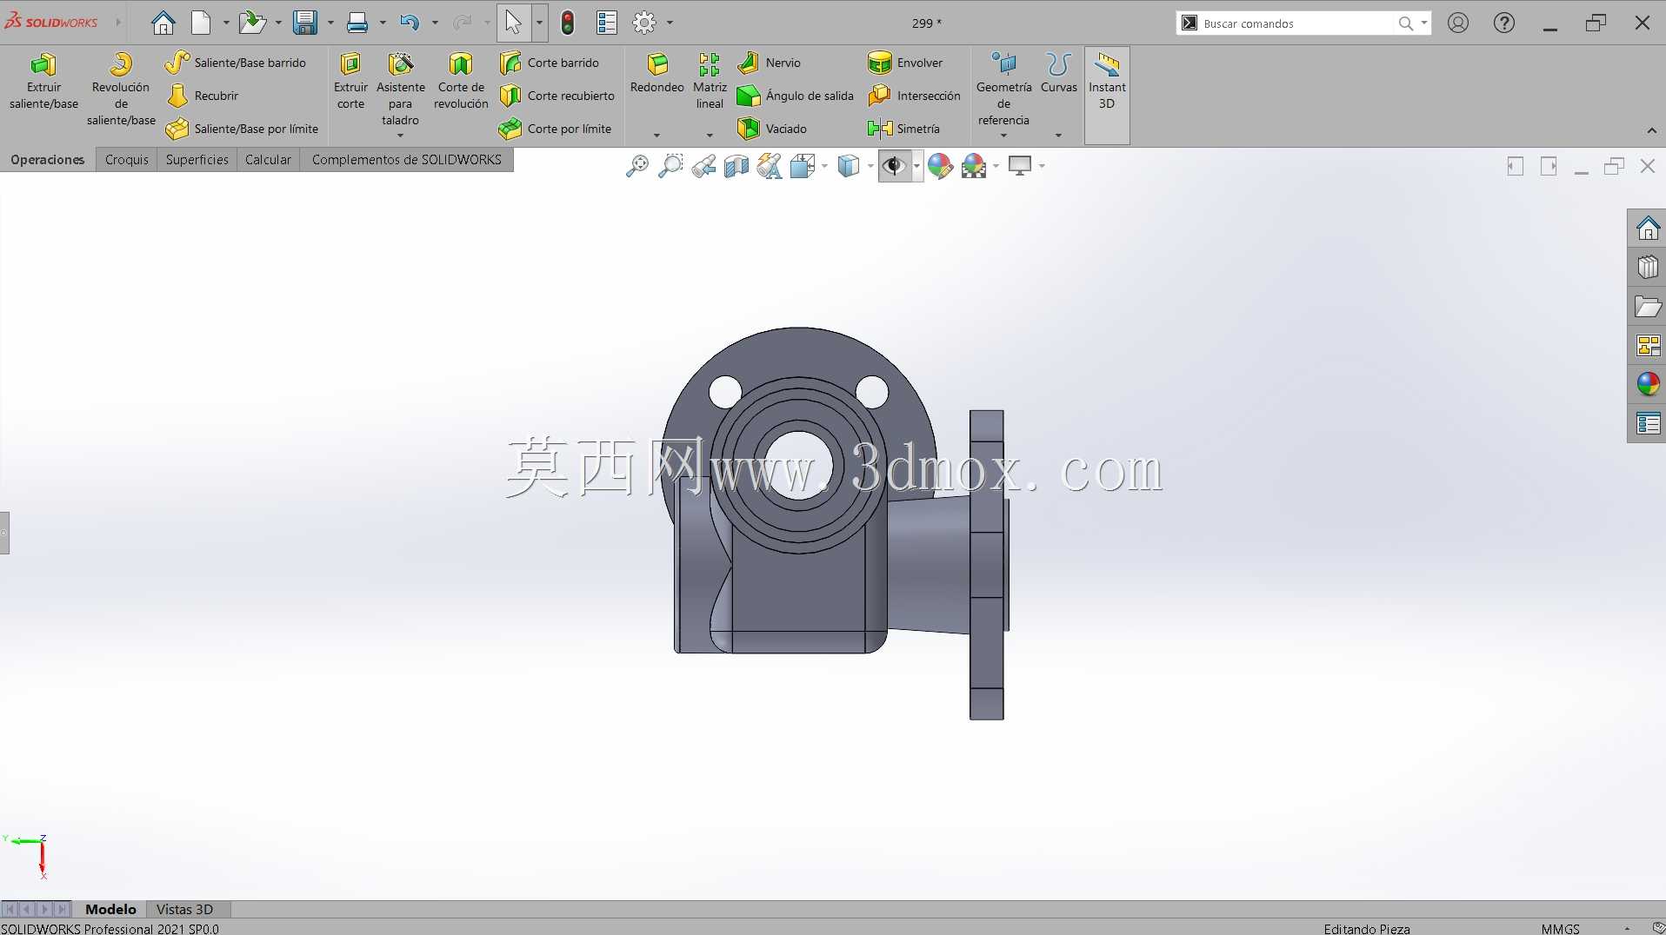Create a new document
The width and height of the screenshot is (1666, 935).
[201, 23]
